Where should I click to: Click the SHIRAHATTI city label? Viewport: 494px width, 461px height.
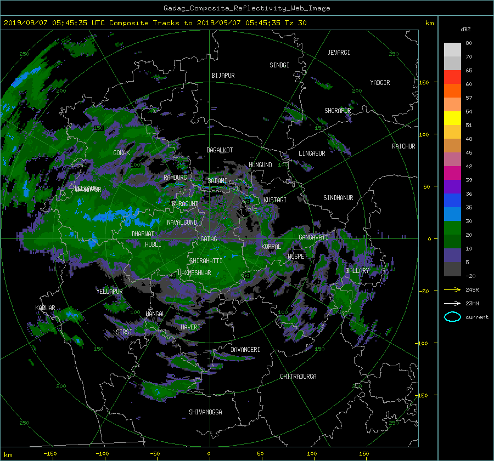(x=206, y=261)
